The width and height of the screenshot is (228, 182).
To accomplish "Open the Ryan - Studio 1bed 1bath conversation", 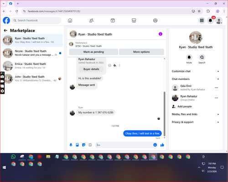I will [32, 40].
